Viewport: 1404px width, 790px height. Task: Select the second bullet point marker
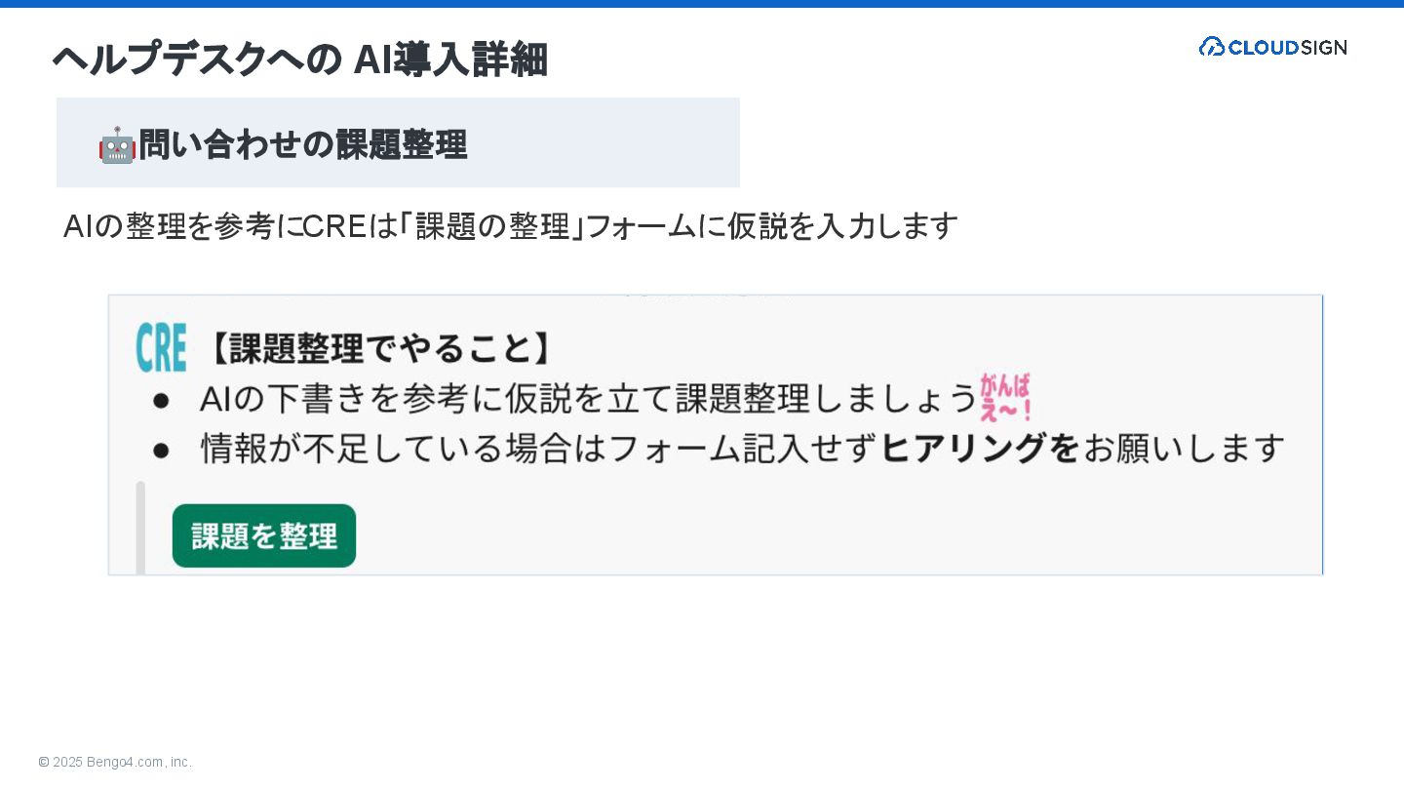coord(161,450)
